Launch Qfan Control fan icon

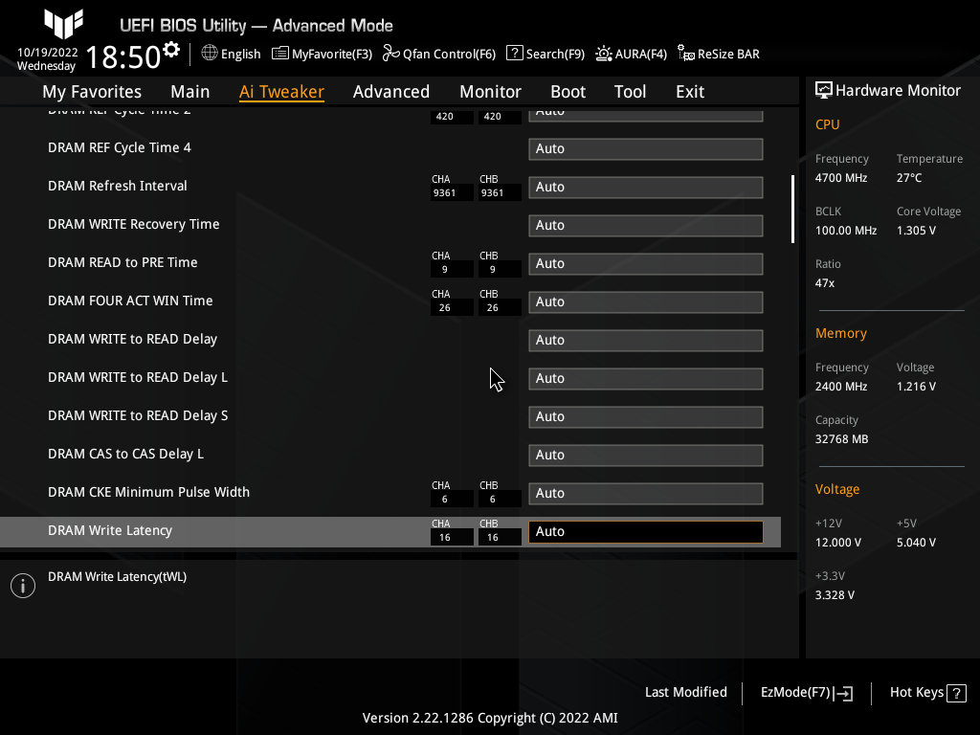390,54
